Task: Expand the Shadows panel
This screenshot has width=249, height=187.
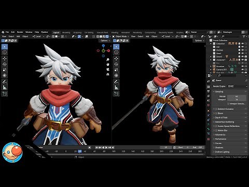Action: 214,148
